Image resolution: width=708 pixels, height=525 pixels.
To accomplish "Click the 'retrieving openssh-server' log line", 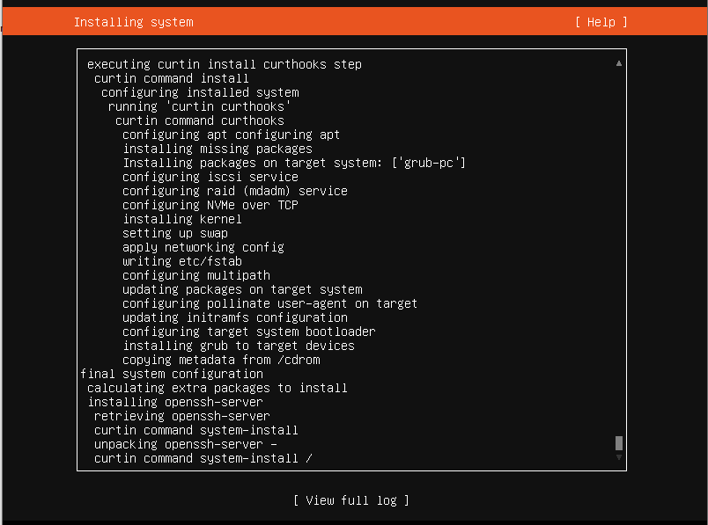I will click(181, 416).
